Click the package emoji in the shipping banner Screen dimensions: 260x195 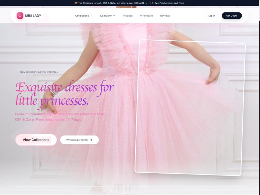76,3
